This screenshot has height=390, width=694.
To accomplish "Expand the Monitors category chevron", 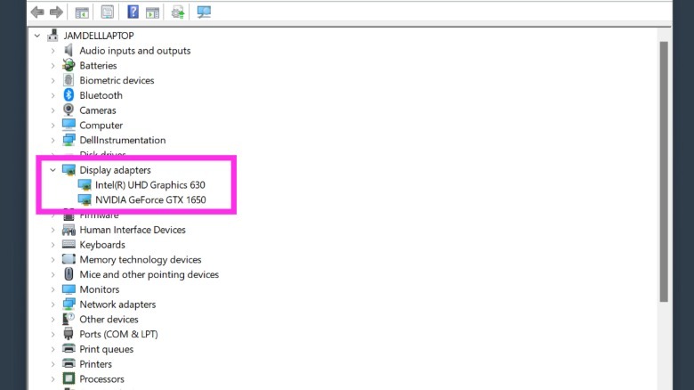I will [52, 289].
